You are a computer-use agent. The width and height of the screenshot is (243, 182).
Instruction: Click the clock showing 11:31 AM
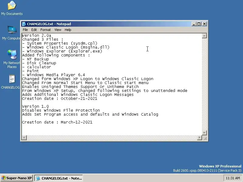(x=233, y=178)
